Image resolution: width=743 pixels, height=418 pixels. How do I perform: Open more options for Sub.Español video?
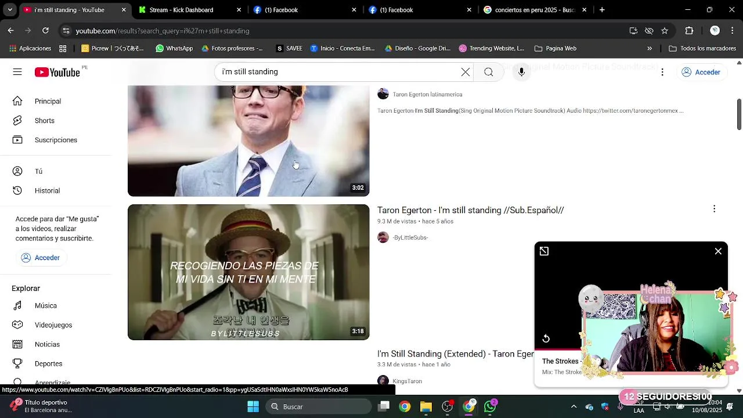(714, 209)
